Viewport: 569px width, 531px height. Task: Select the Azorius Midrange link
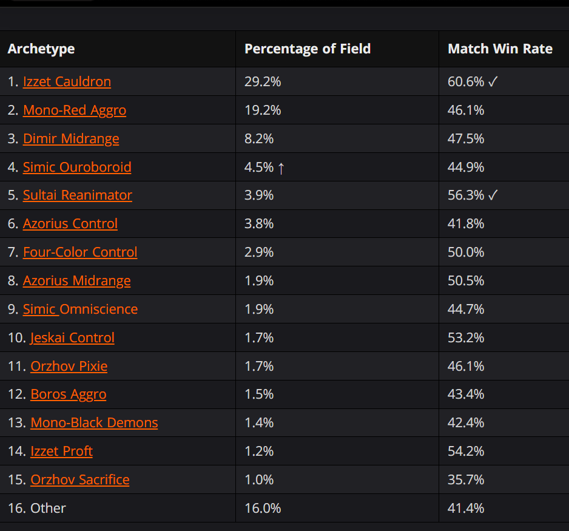coord(77,280)
